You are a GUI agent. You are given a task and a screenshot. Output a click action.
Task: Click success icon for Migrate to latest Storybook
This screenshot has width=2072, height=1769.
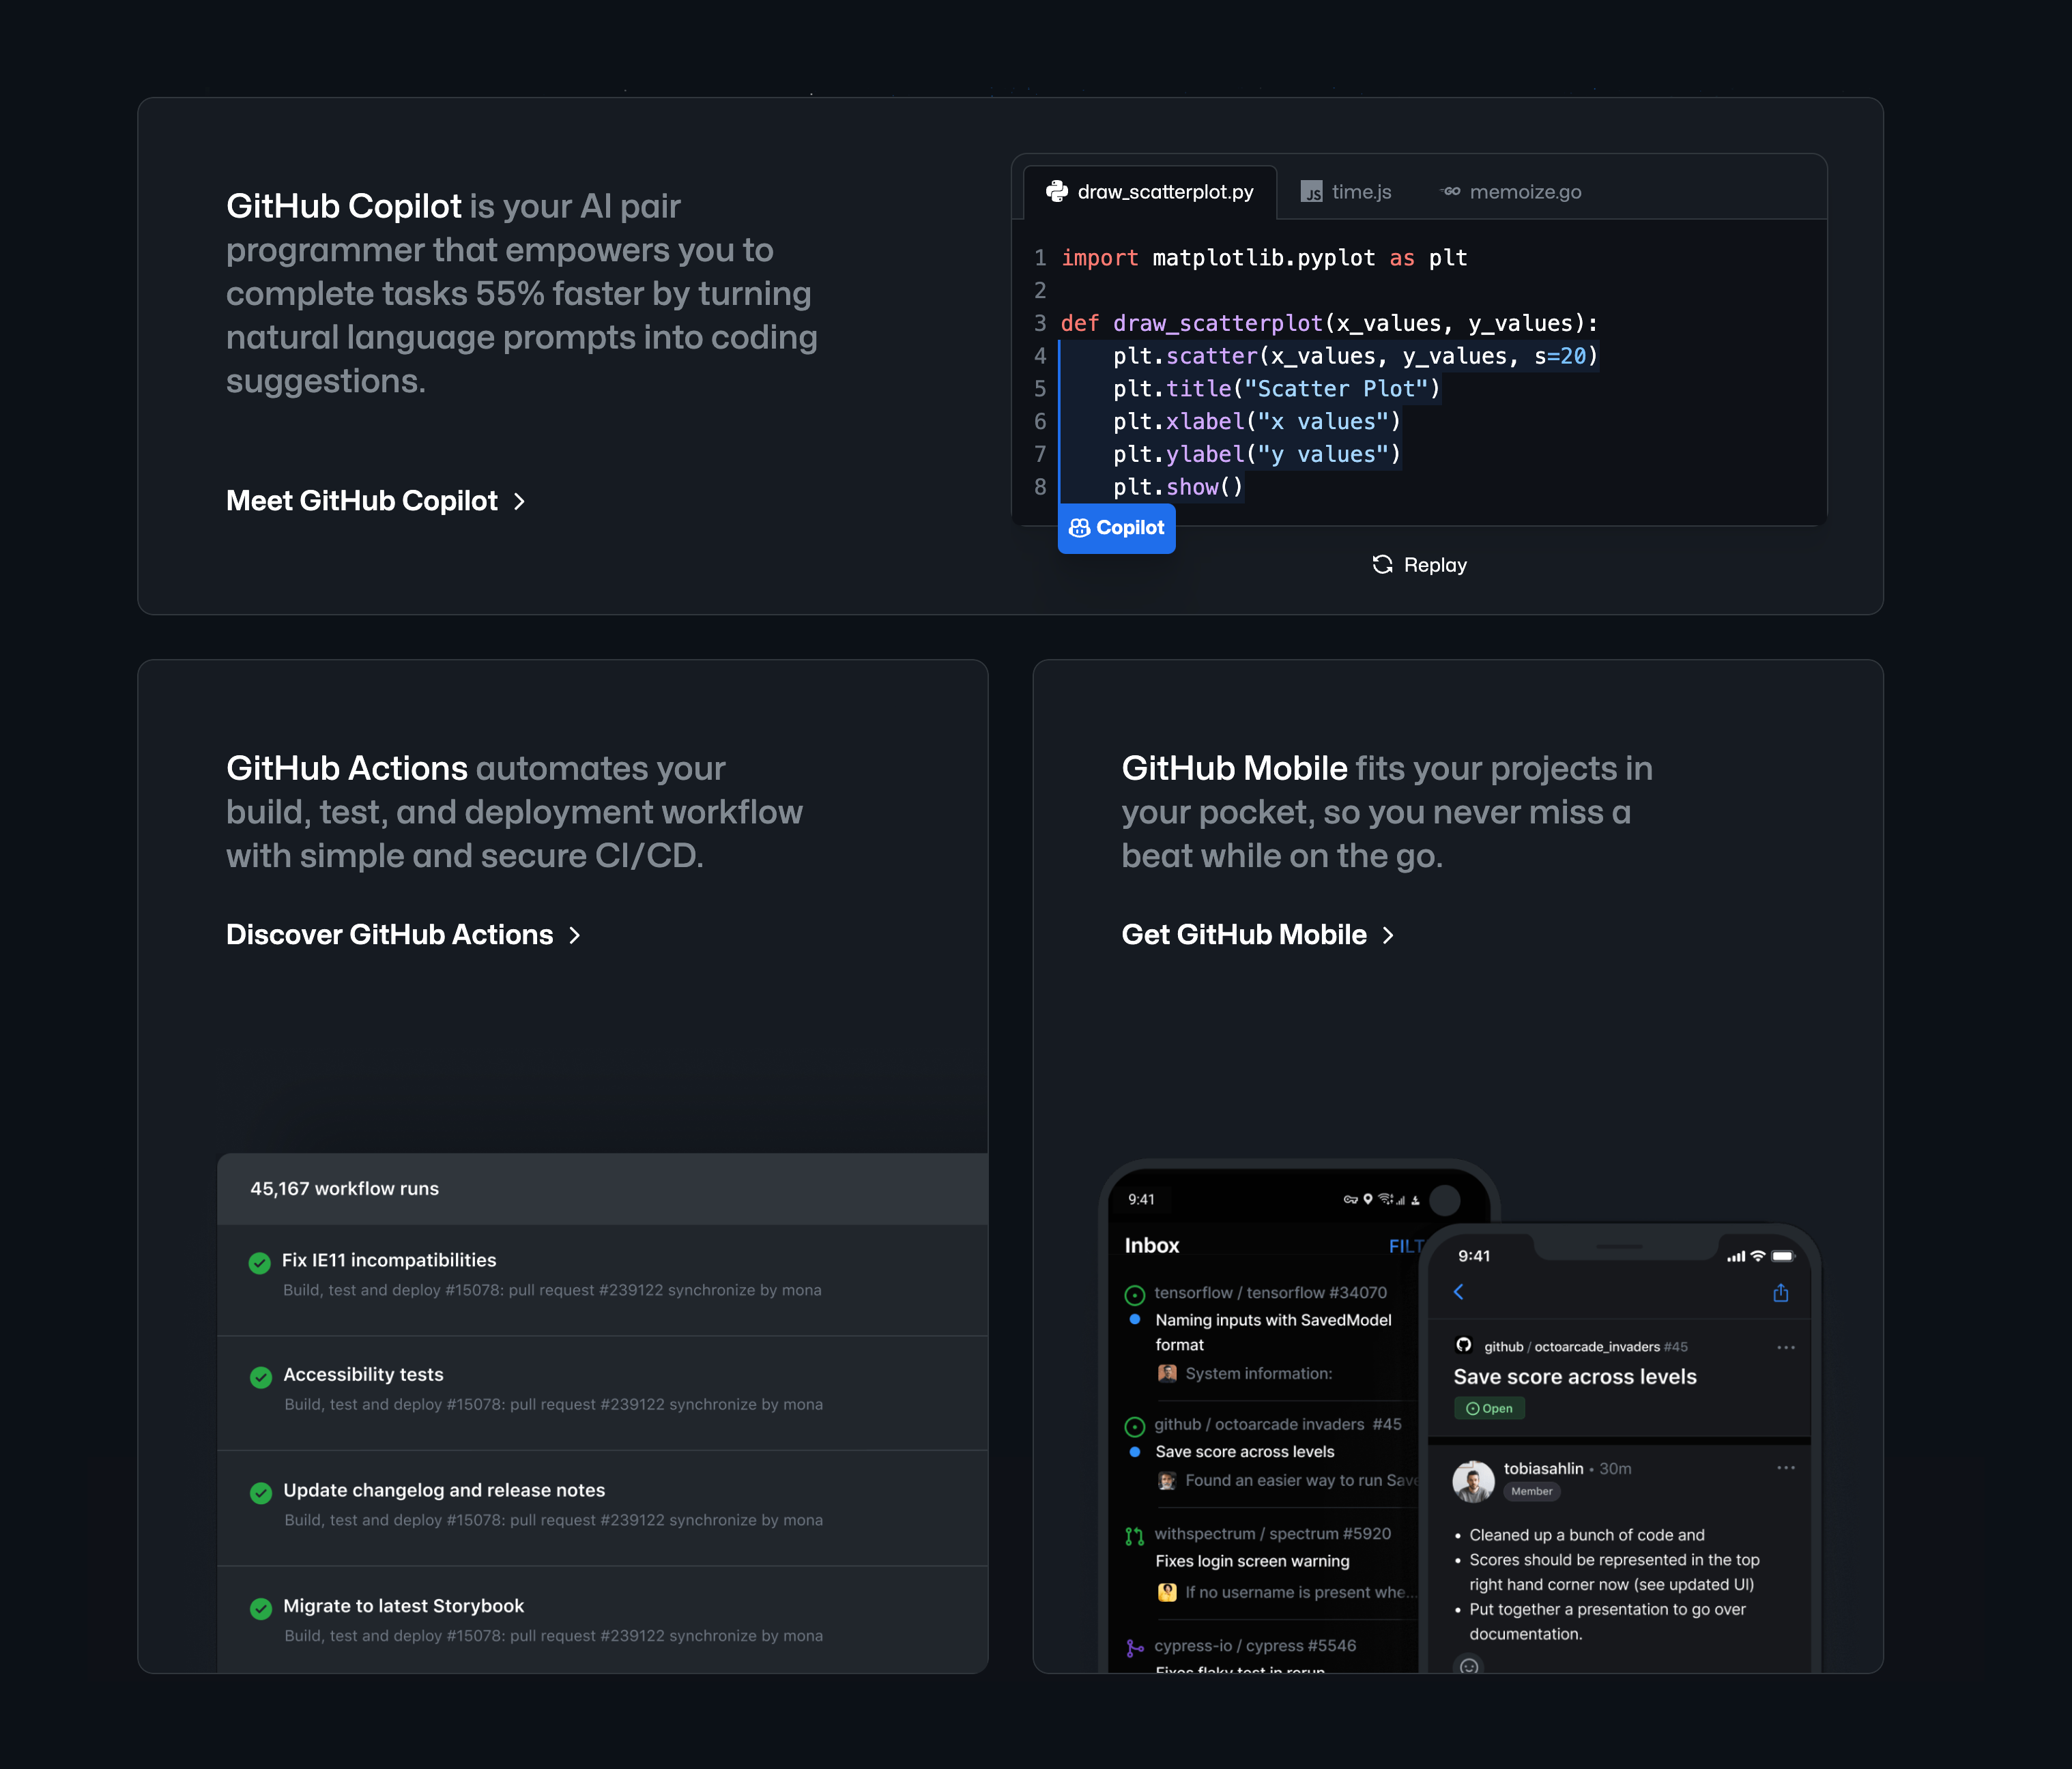click(x=261, y=1608)
